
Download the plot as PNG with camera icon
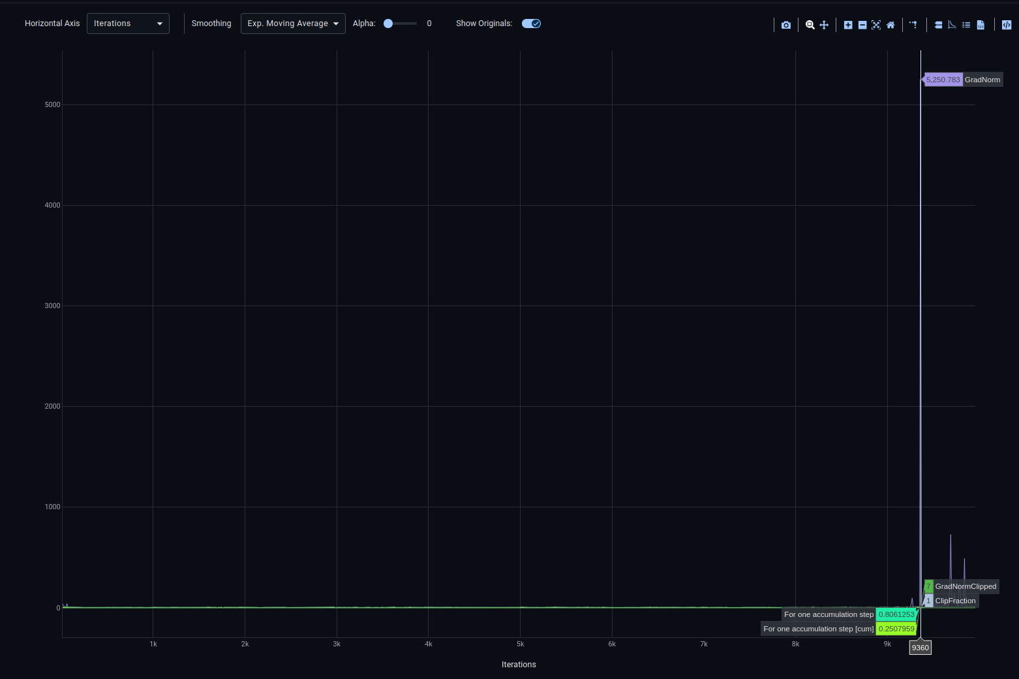coord(786,25)
